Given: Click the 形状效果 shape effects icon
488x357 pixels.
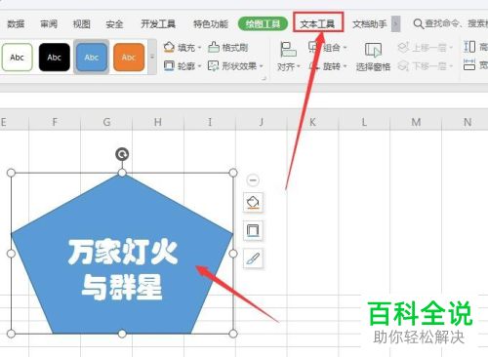Looking at the screenshot, I should [214, 66].
